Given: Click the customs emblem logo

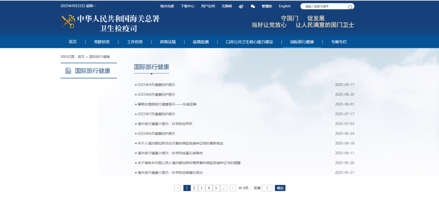Looking at the screenshot, I should [x=68, y=21].
